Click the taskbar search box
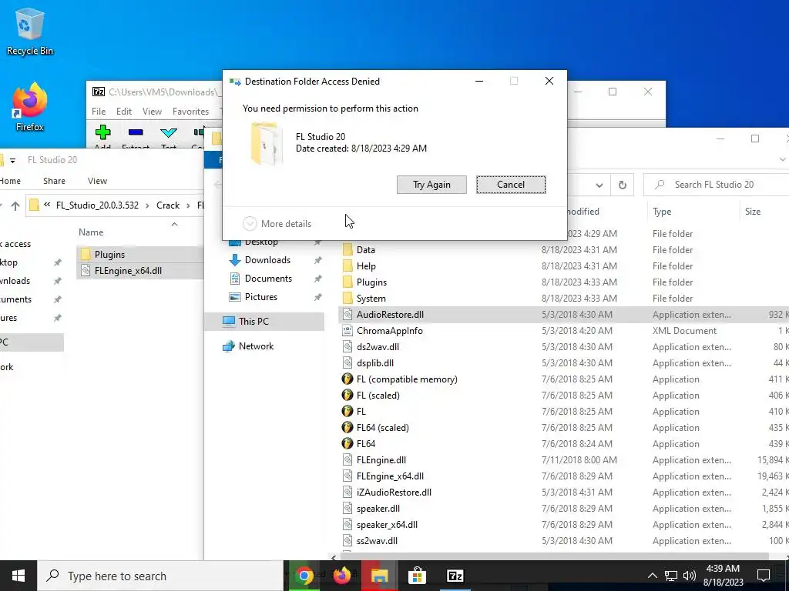789x591 pixels. pyautogui.click(x=160, y=576)
